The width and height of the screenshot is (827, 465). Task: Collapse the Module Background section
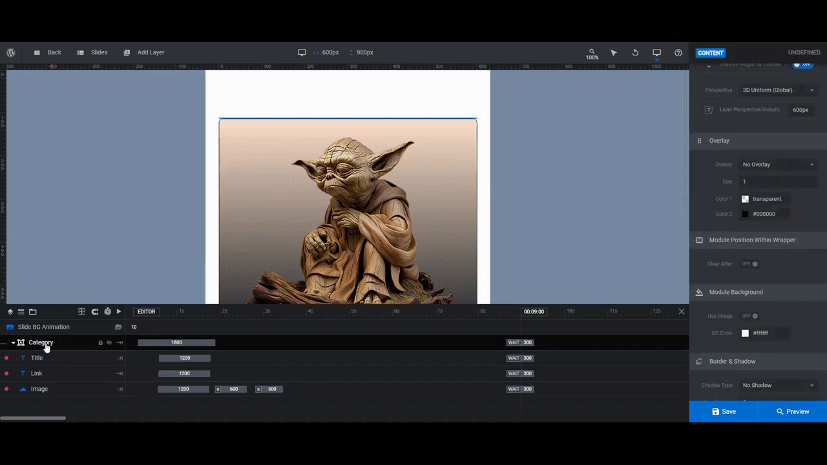point(759,292)
